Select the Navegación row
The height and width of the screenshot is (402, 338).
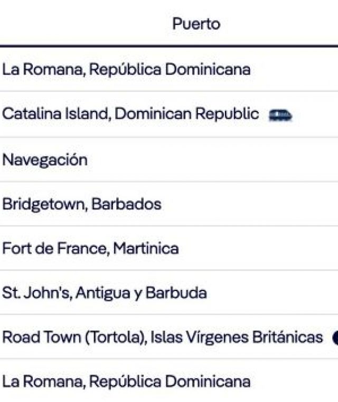click(45, 160)
